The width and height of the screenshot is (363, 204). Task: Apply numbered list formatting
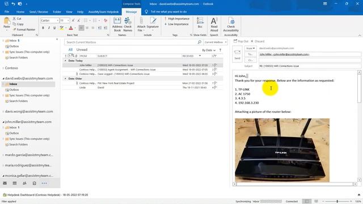click(x=95, y=20)
